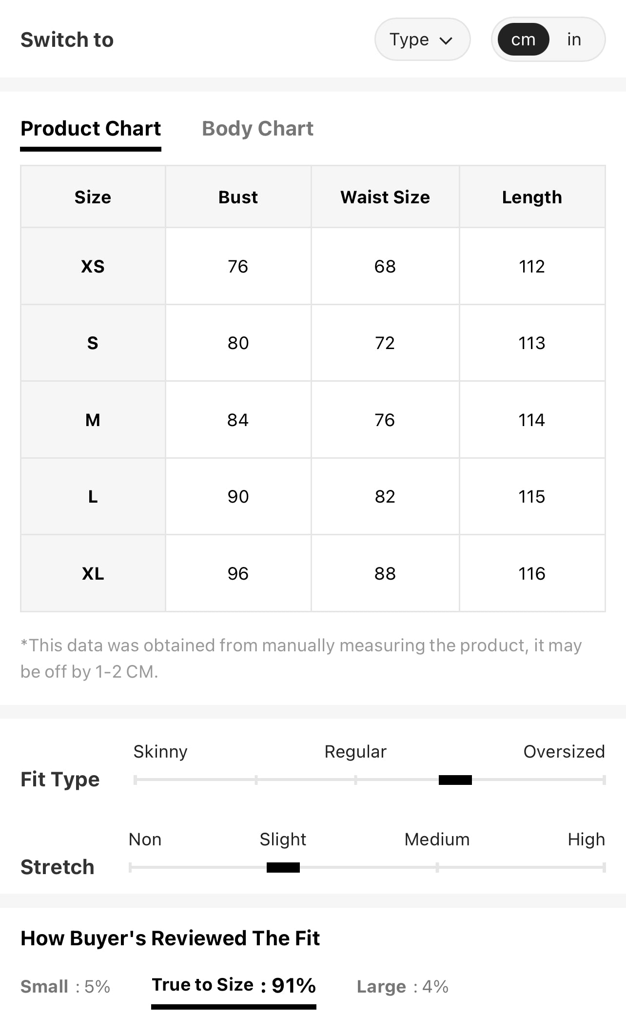Click the XL length value 116
626x1015 pixels.
coord(532,573)
